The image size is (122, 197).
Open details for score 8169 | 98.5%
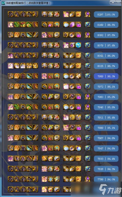click(106, 25)
